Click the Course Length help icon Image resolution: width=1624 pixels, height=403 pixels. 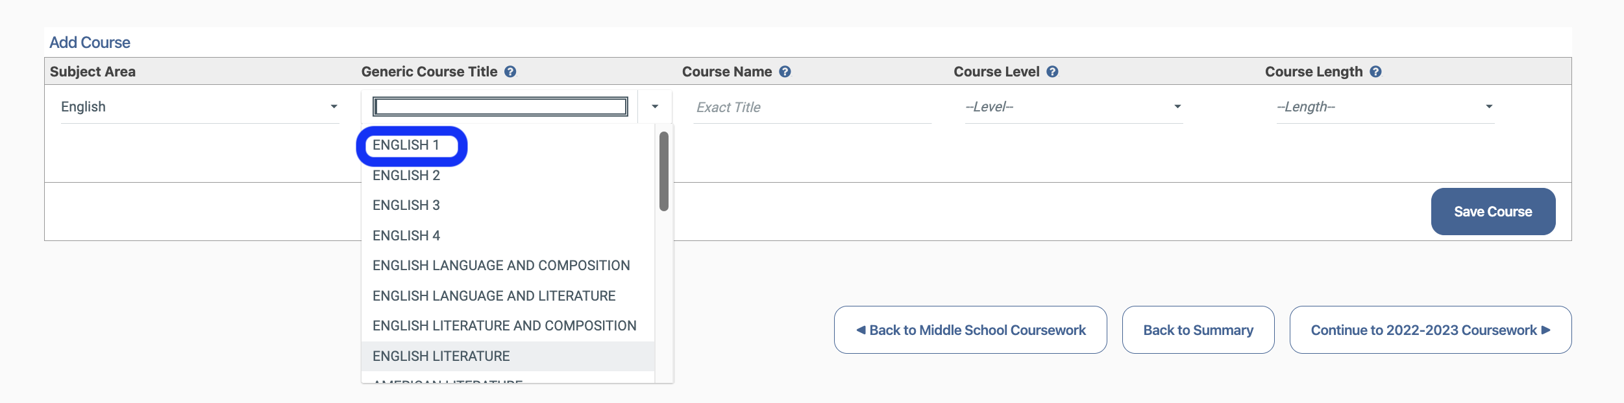pyautogui.click(x=1375, y=72)
